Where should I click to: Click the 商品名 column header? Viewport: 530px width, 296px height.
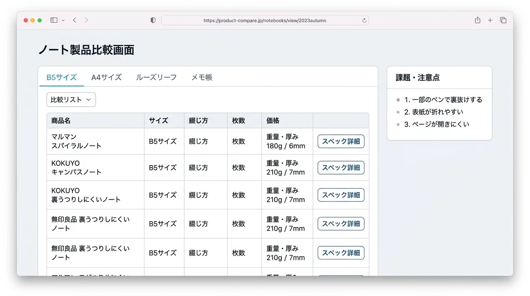pyautogui.click(x=61, y=121)
